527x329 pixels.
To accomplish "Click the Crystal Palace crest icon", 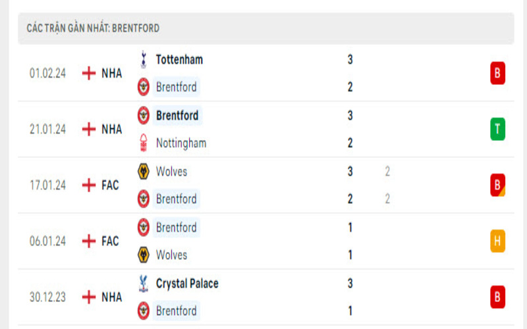I will (143, 284).
